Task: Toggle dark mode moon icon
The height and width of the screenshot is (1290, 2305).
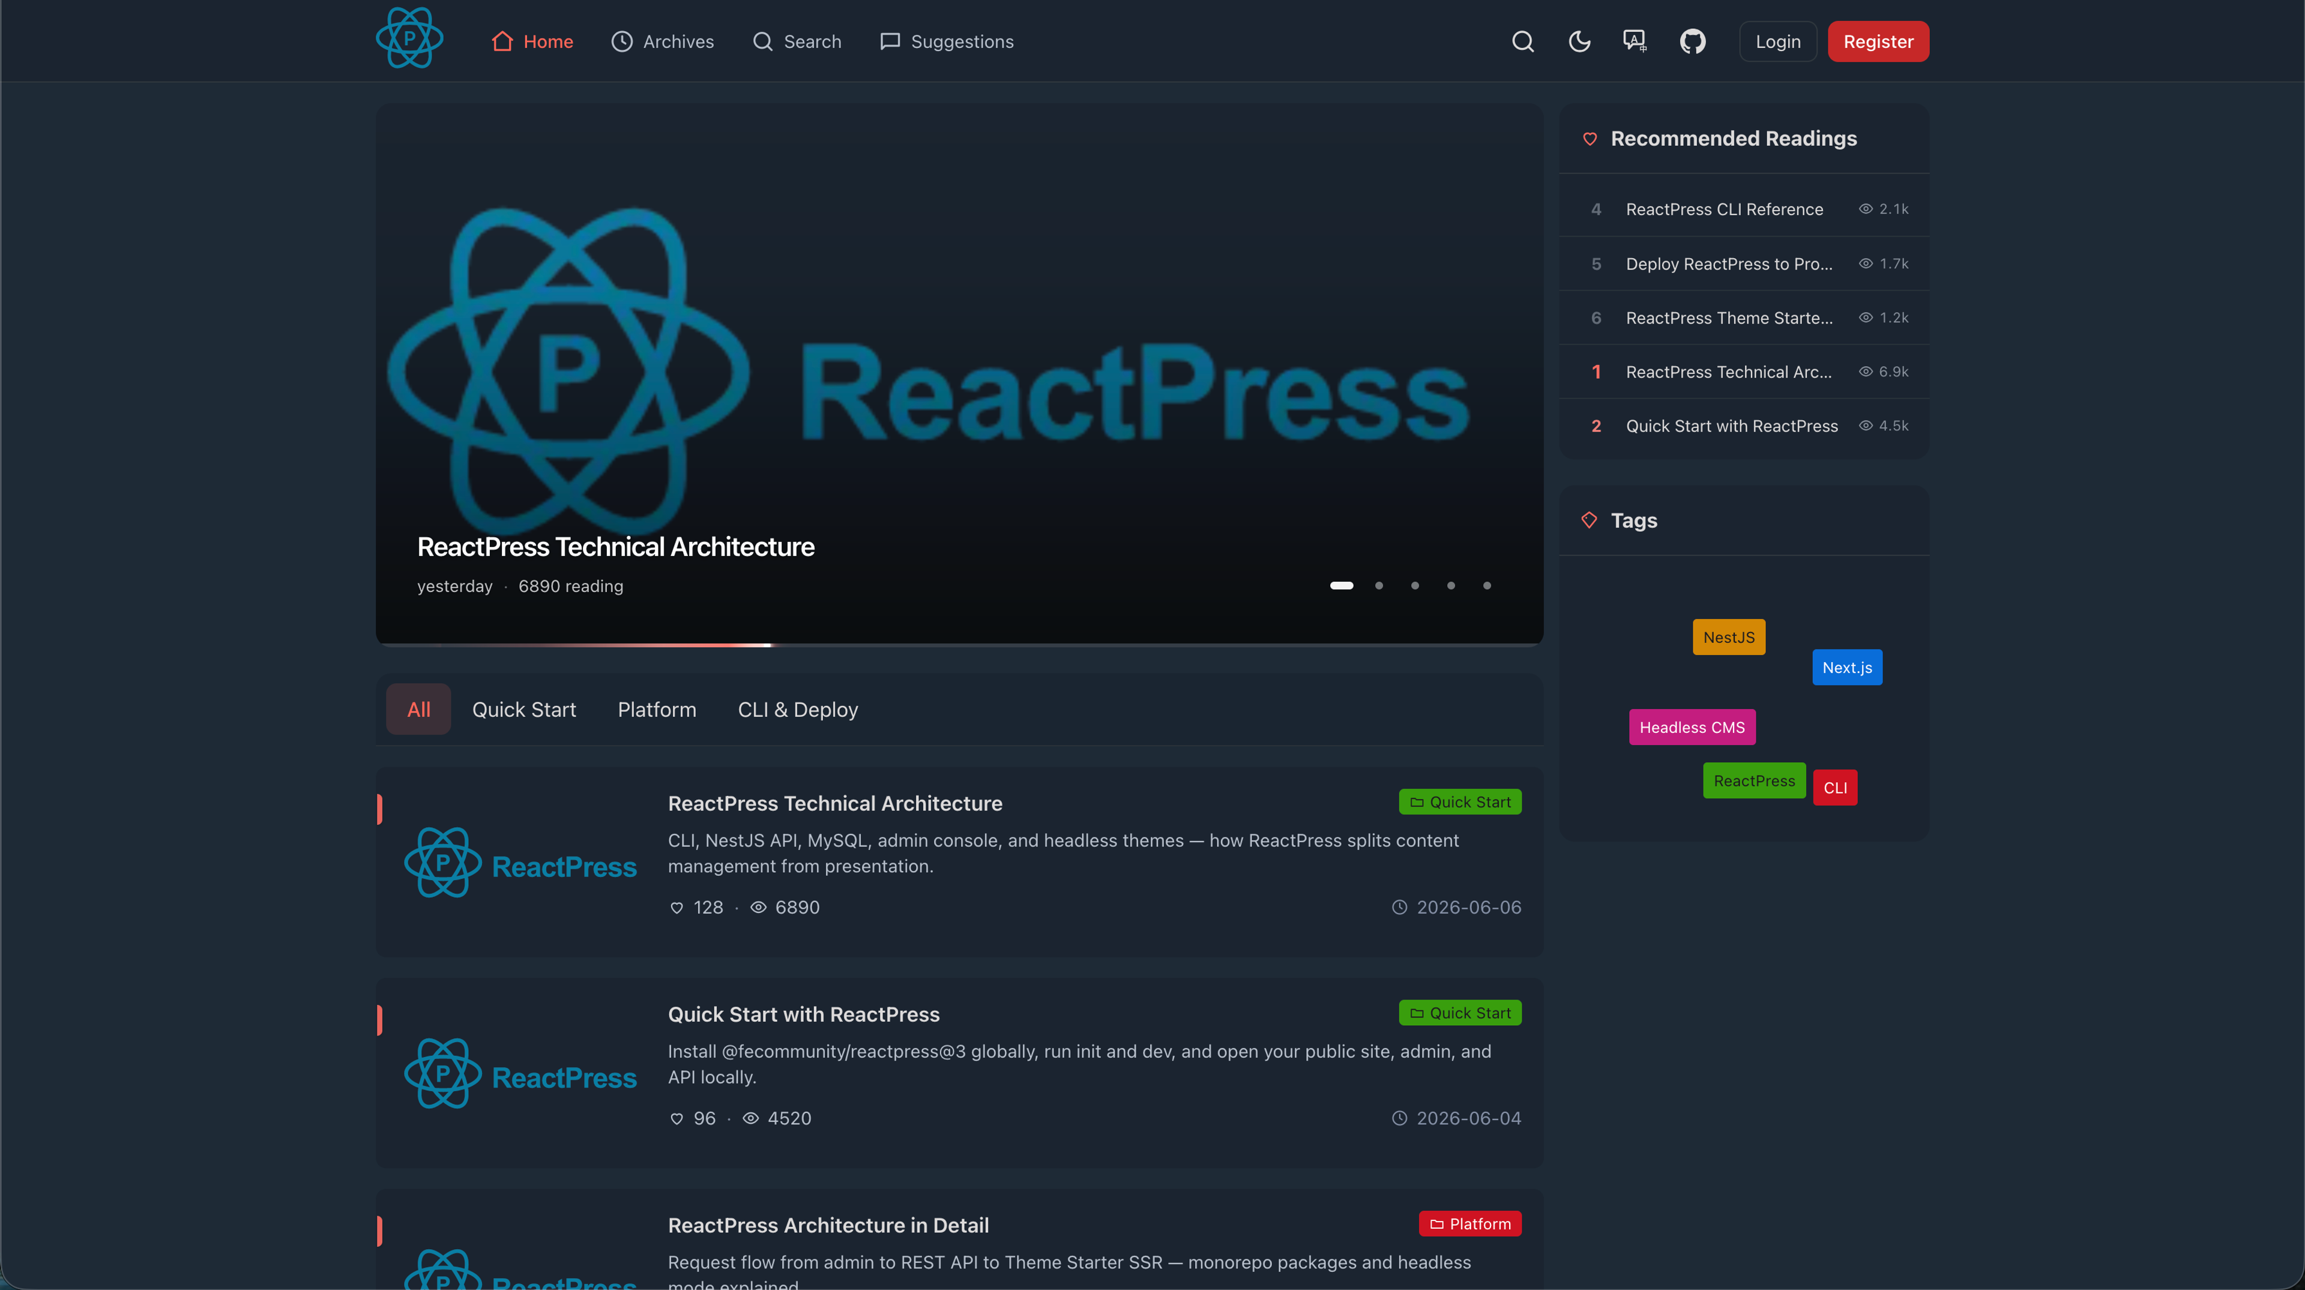Action: tap(1579, 41)
